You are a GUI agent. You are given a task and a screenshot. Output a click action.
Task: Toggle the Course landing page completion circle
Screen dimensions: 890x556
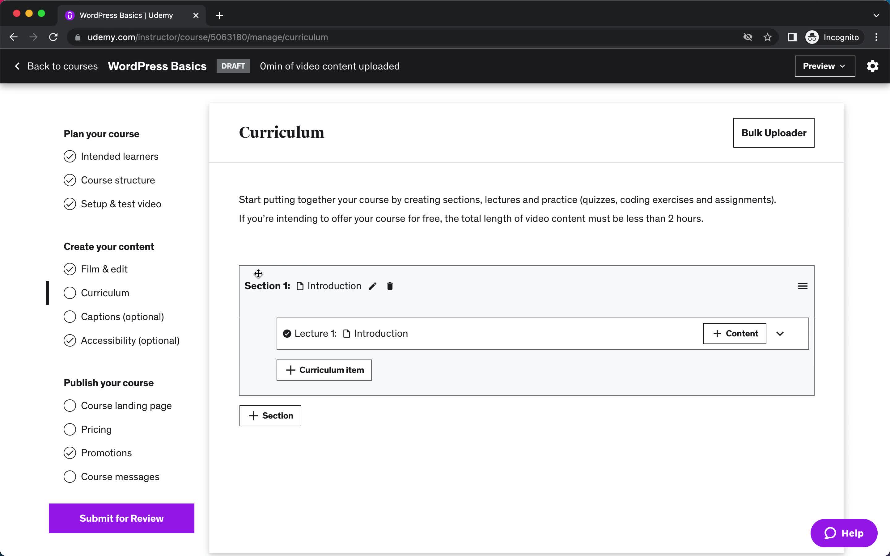[x=69, y=405]
